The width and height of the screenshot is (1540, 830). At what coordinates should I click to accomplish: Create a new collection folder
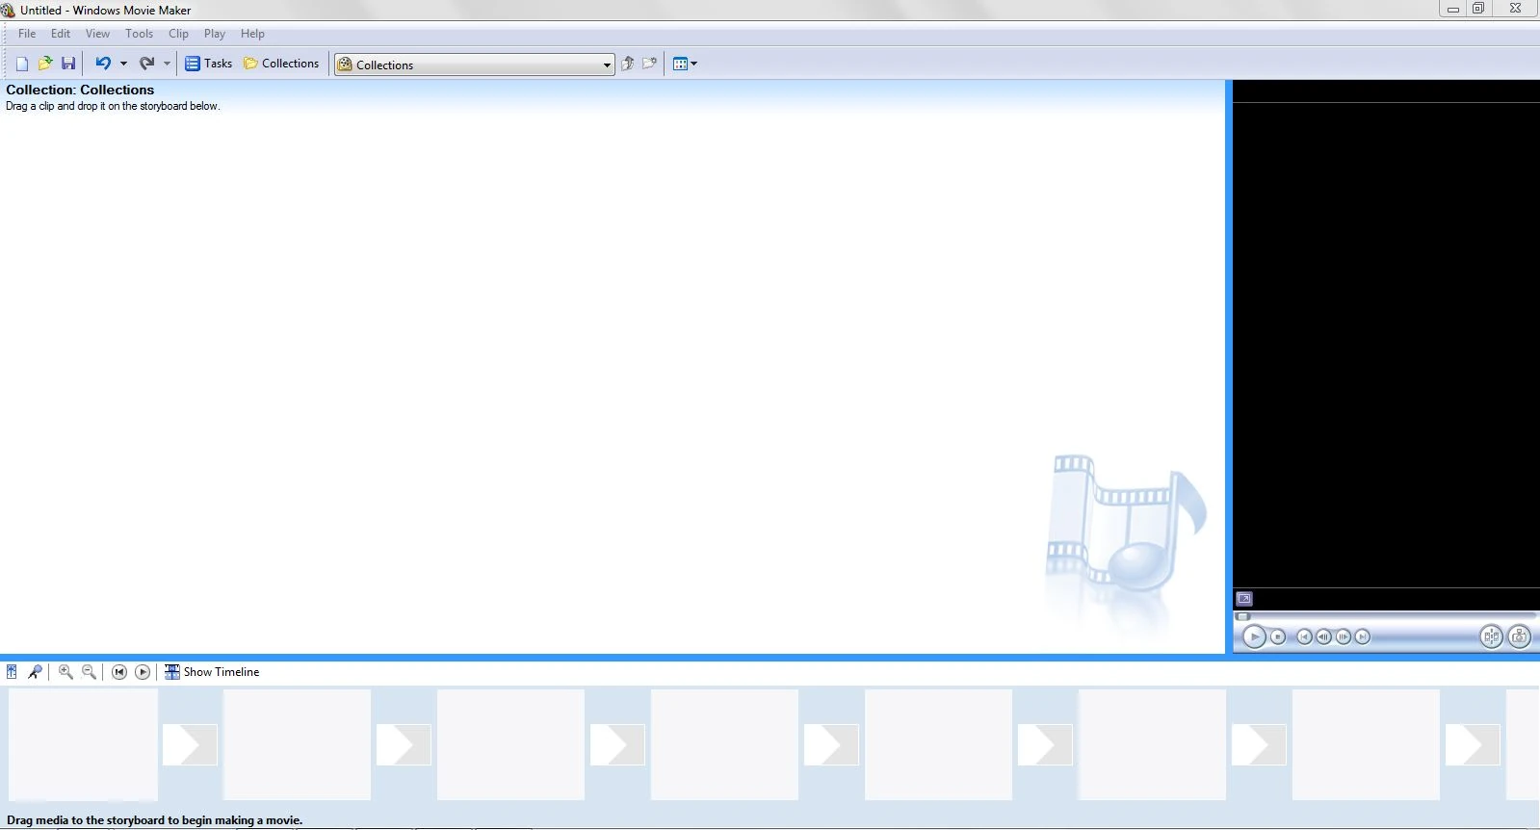(650, 64)
